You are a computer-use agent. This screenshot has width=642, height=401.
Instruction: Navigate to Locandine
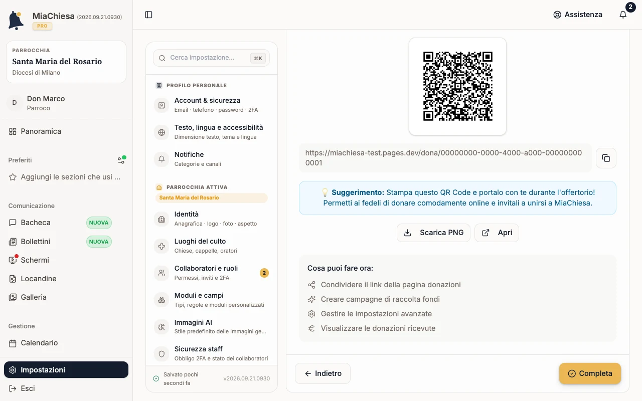pos(66,279)
